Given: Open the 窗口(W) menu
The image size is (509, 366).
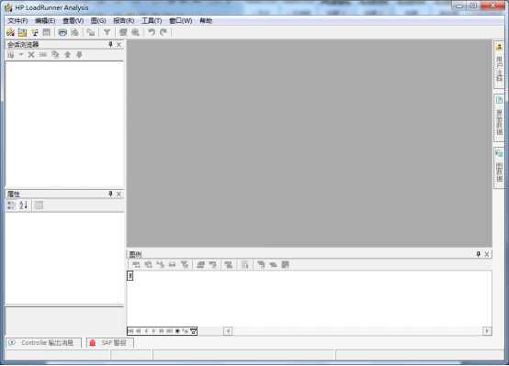Looking at the screenshot, I should pyautogui.click(x=181, y=21).
